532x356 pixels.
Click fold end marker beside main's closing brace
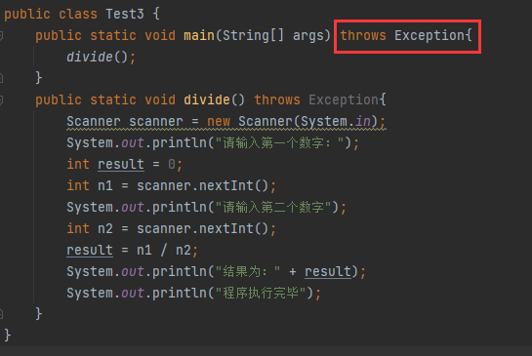pyautogui.click(x=1, y=78)
